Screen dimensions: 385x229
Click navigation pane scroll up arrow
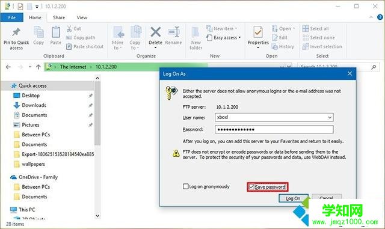click(x=97, y=78)
